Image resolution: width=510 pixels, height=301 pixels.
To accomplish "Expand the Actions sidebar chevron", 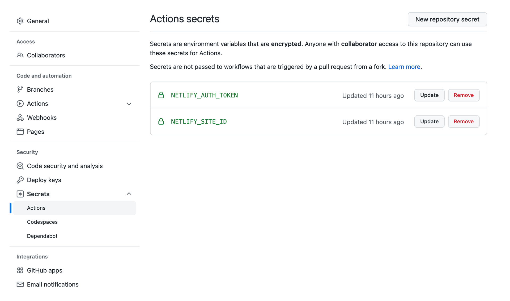I will (129, 104).
